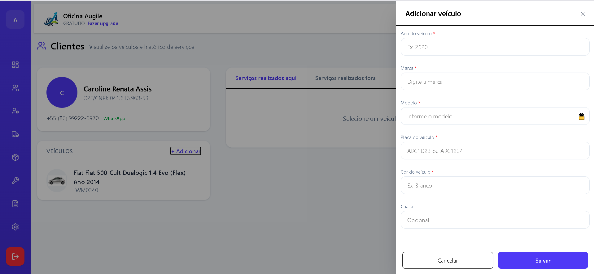Click the CPF/CNPJ 041.616.963-53 text
Screen dimensions: 594x274
coord(116,98)
